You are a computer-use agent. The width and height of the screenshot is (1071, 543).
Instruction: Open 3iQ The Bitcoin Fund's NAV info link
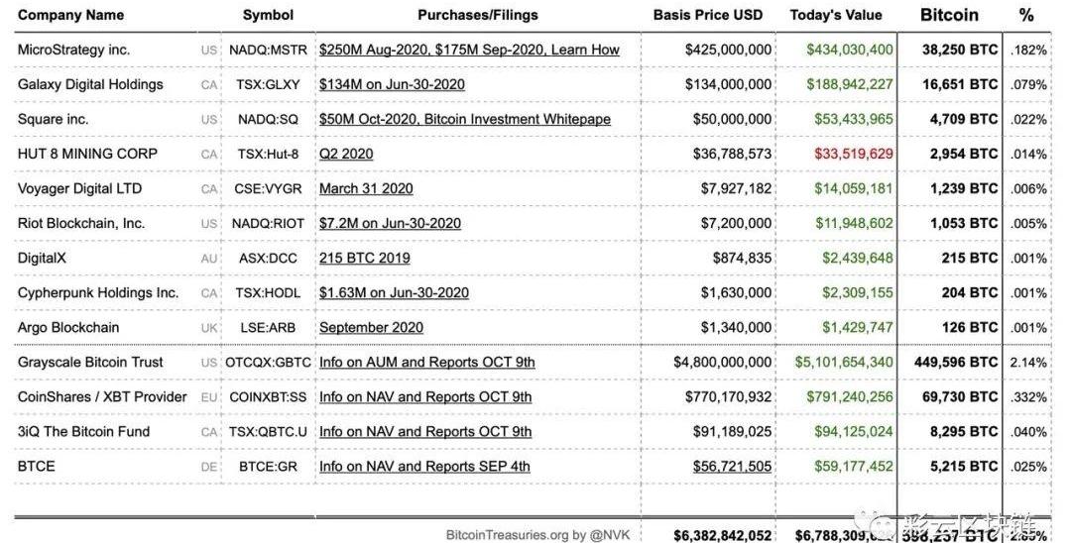[425, 431]
